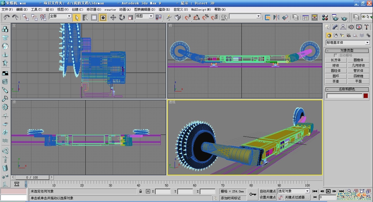Click the time slider 0 / 100 handle
The image size is (373, 202).
(x=32, y=177)
